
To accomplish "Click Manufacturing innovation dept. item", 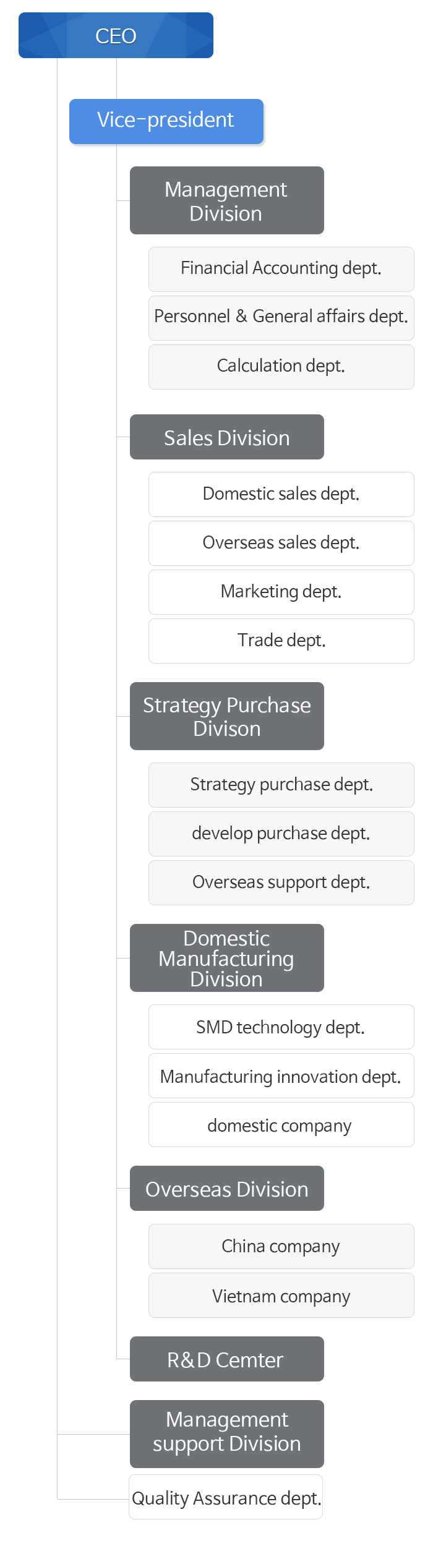I will (x=281, y=1077).
